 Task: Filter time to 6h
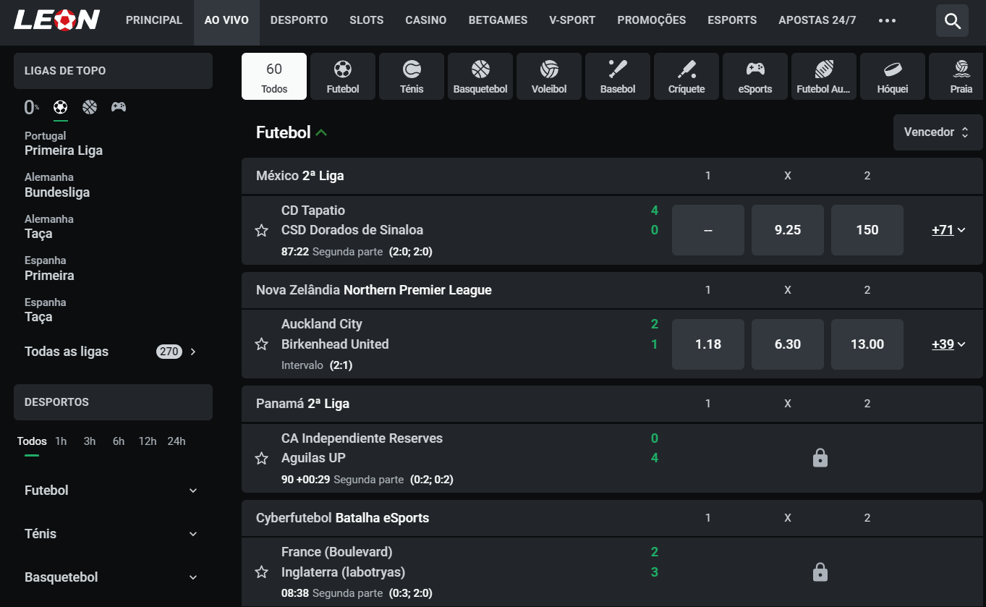(x=119, y=441)
